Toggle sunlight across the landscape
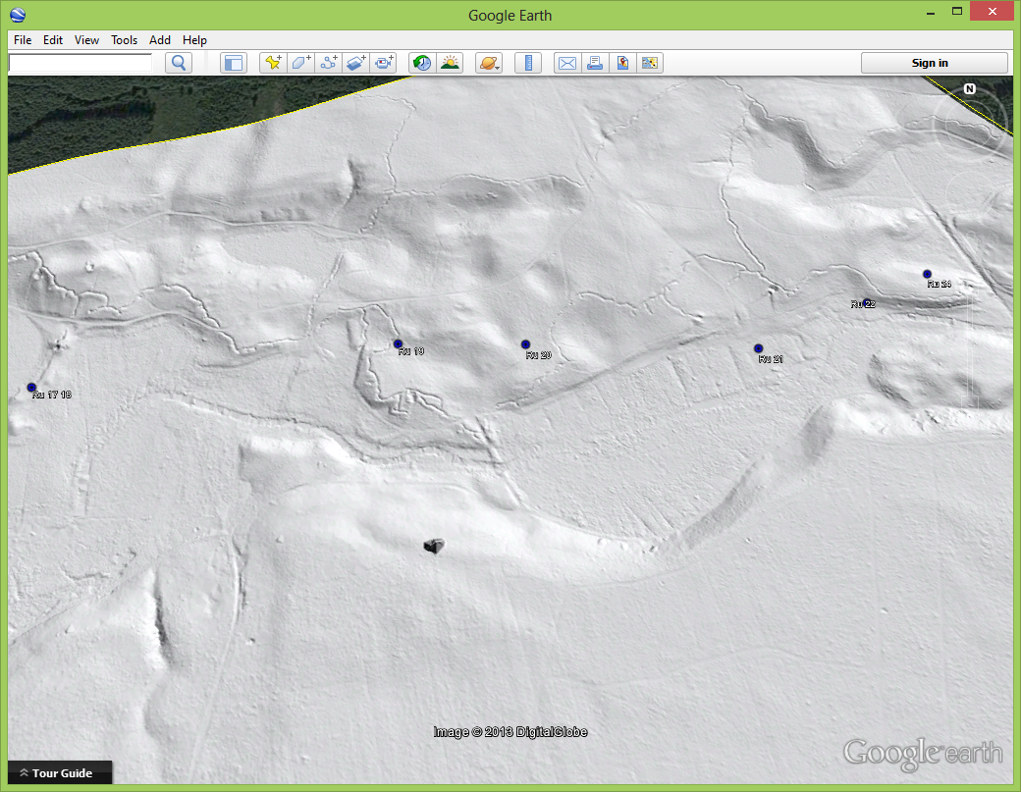This screenshot has height=792, width=1021. (x=450, y=63)
